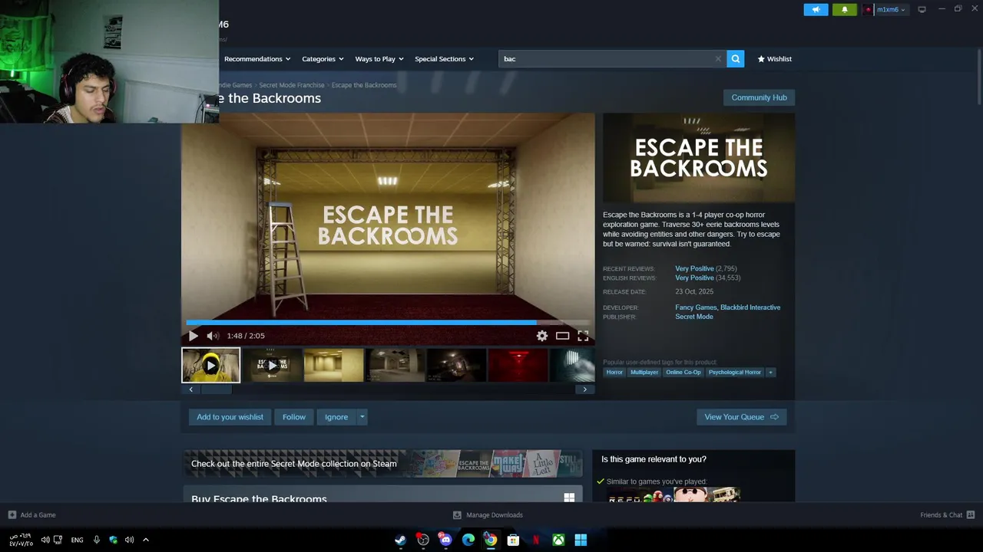
Task: Open the Xbox app from the taskbar
Action: [x=558, y=540]
